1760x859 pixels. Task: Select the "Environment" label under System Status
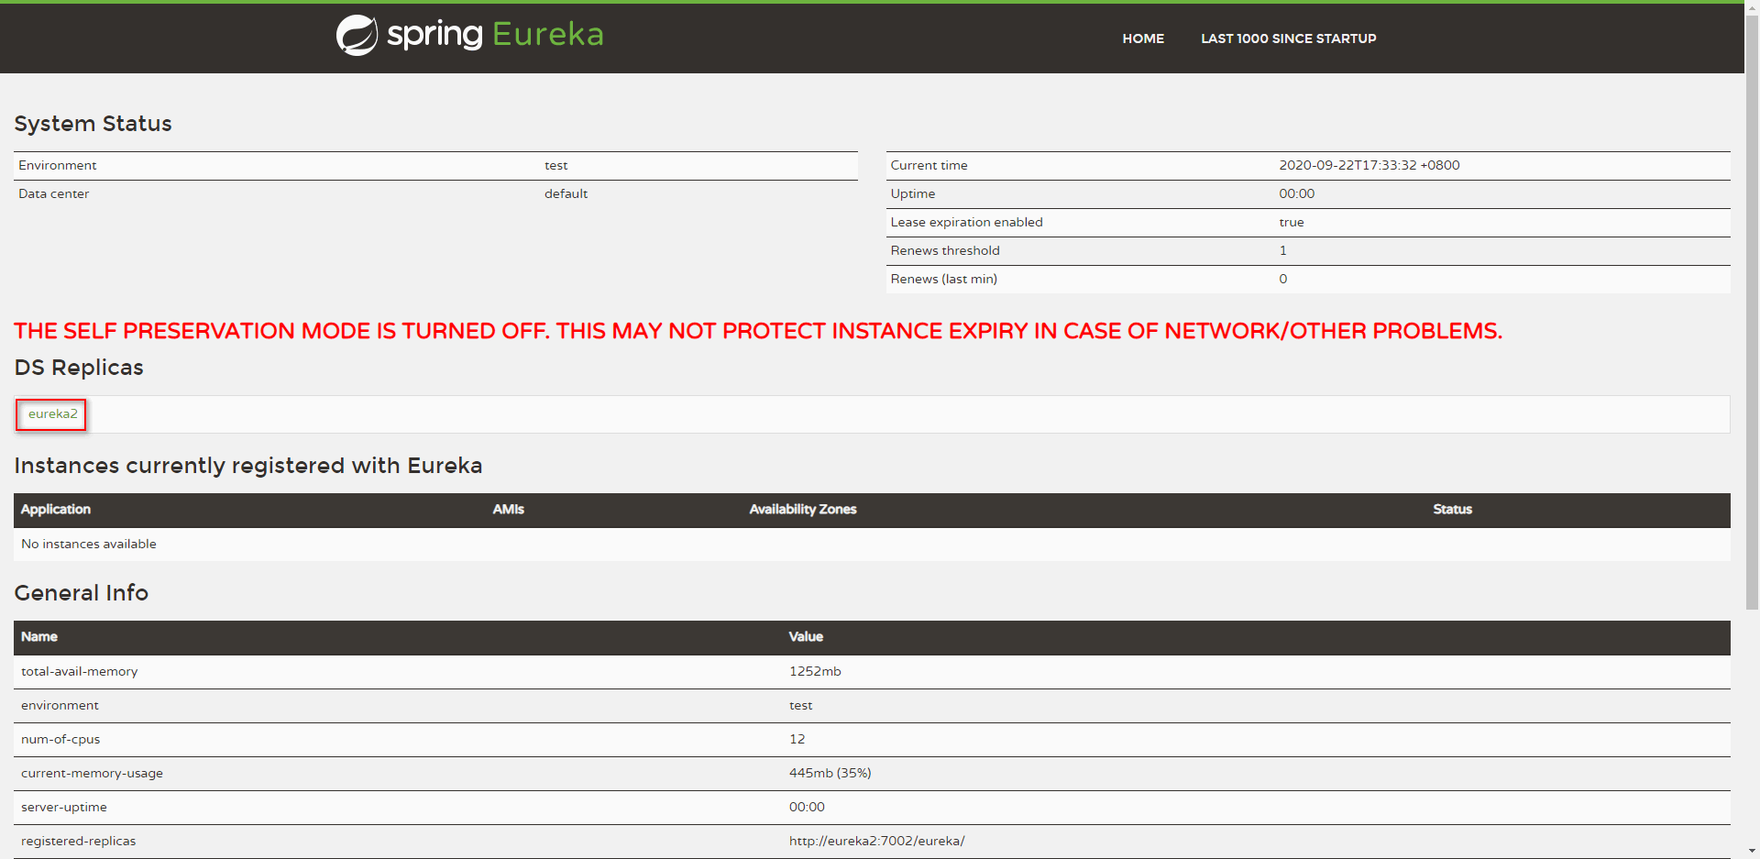tap(58, 166)
